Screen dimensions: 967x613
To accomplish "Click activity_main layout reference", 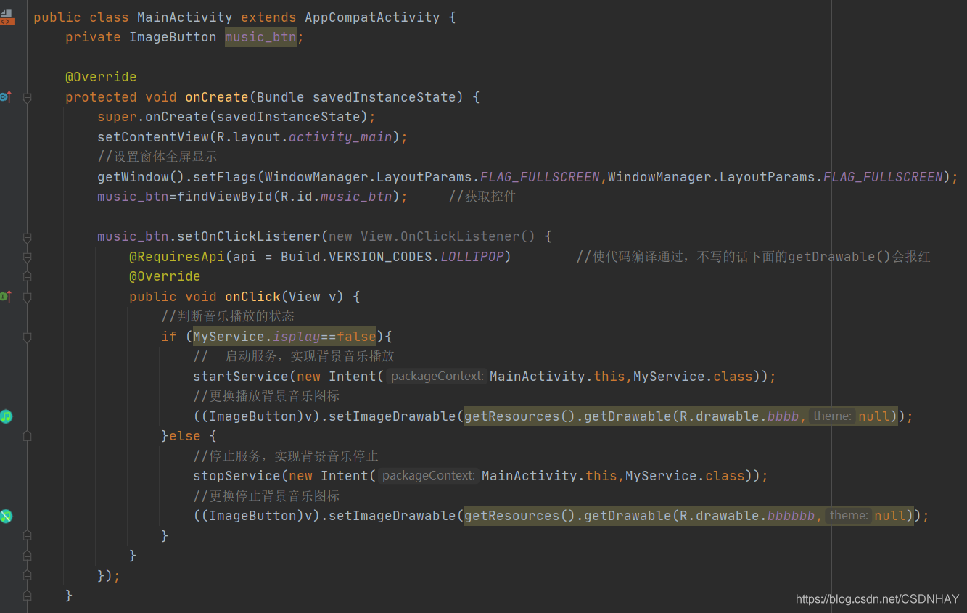I will pyautogui.click(x=340, y=137).
